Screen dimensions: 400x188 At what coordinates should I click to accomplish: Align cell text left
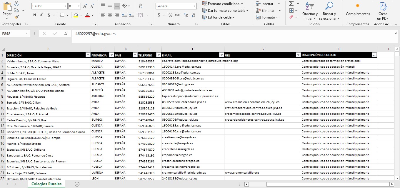[x=103, y=15]
